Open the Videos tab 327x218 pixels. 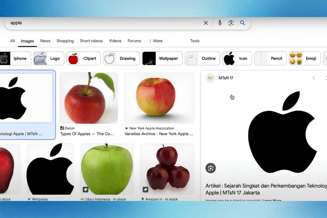click(115, 41)
